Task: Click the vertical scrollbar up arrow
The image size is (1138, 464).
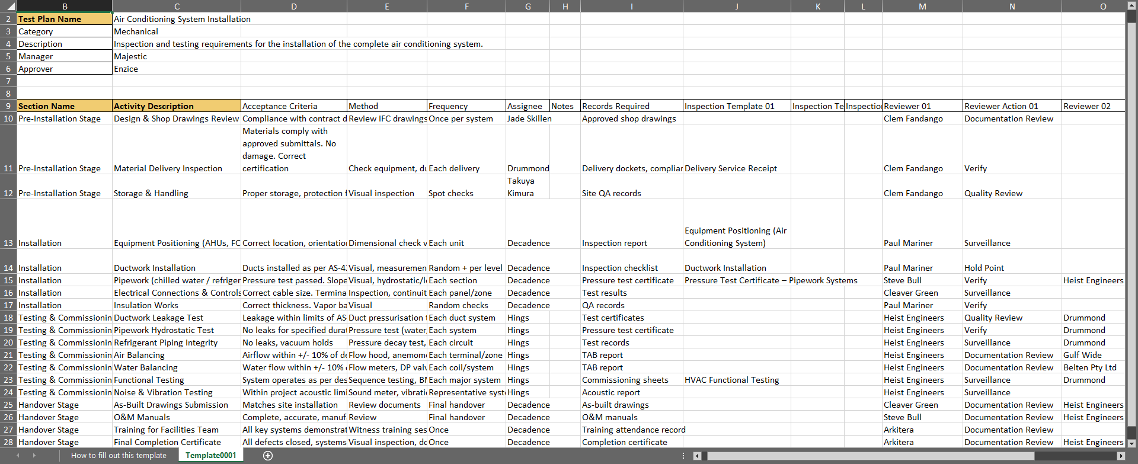Action: (1131, 17)
